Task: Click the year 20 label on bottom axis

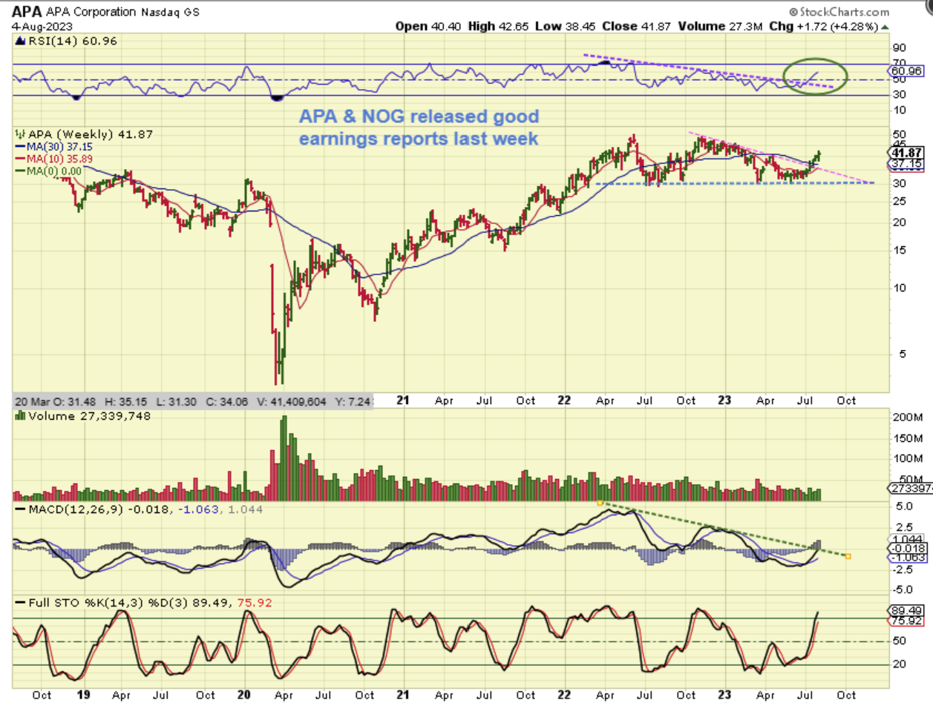Action: 243,695
